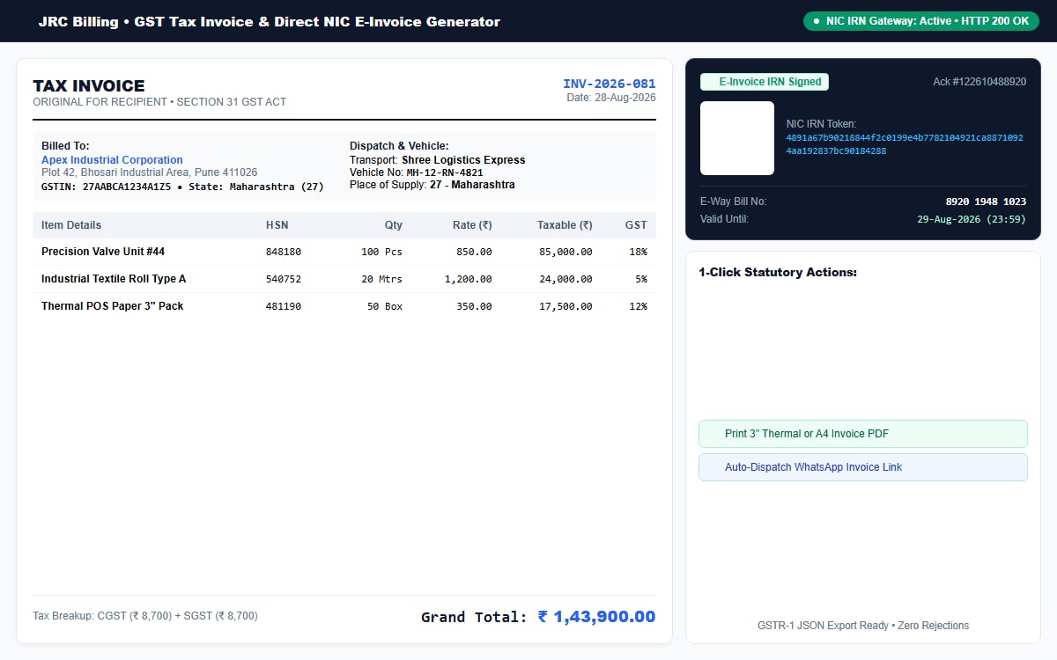Click vehicle number MH-12-RN-4821
This screenshot has width=1057, height=660.
pos(445,172)
